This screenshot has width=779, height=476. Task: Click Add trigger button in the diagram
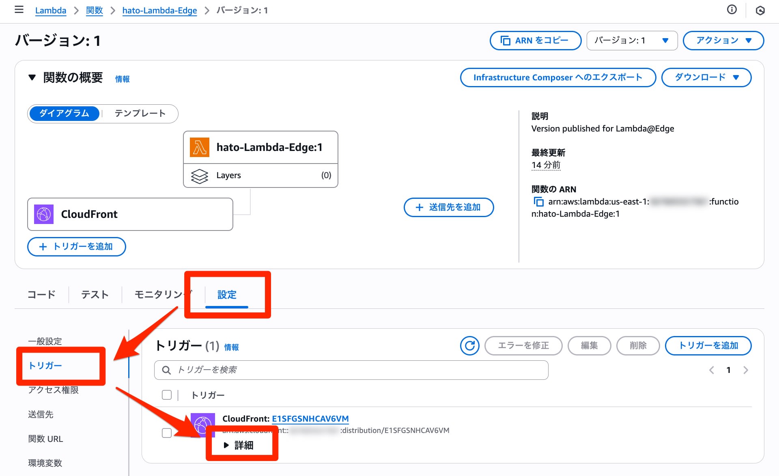click(77, 247)
